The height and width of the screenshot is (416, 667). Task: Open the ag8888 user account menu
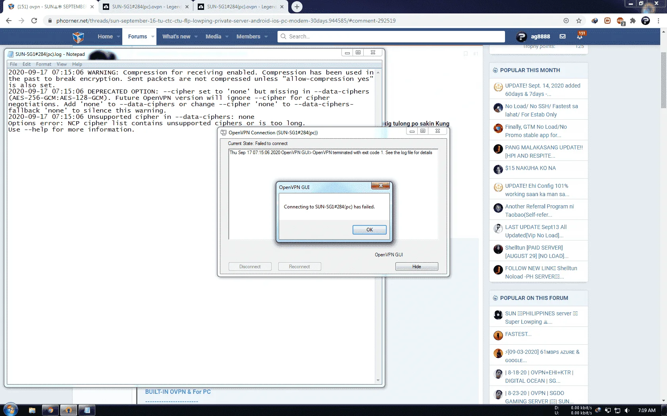tap(533, 36)
